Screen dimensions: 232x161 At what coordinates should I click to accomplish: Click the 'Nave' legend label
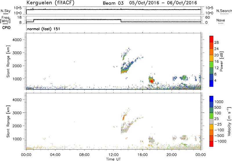click(x=221, y=20)
